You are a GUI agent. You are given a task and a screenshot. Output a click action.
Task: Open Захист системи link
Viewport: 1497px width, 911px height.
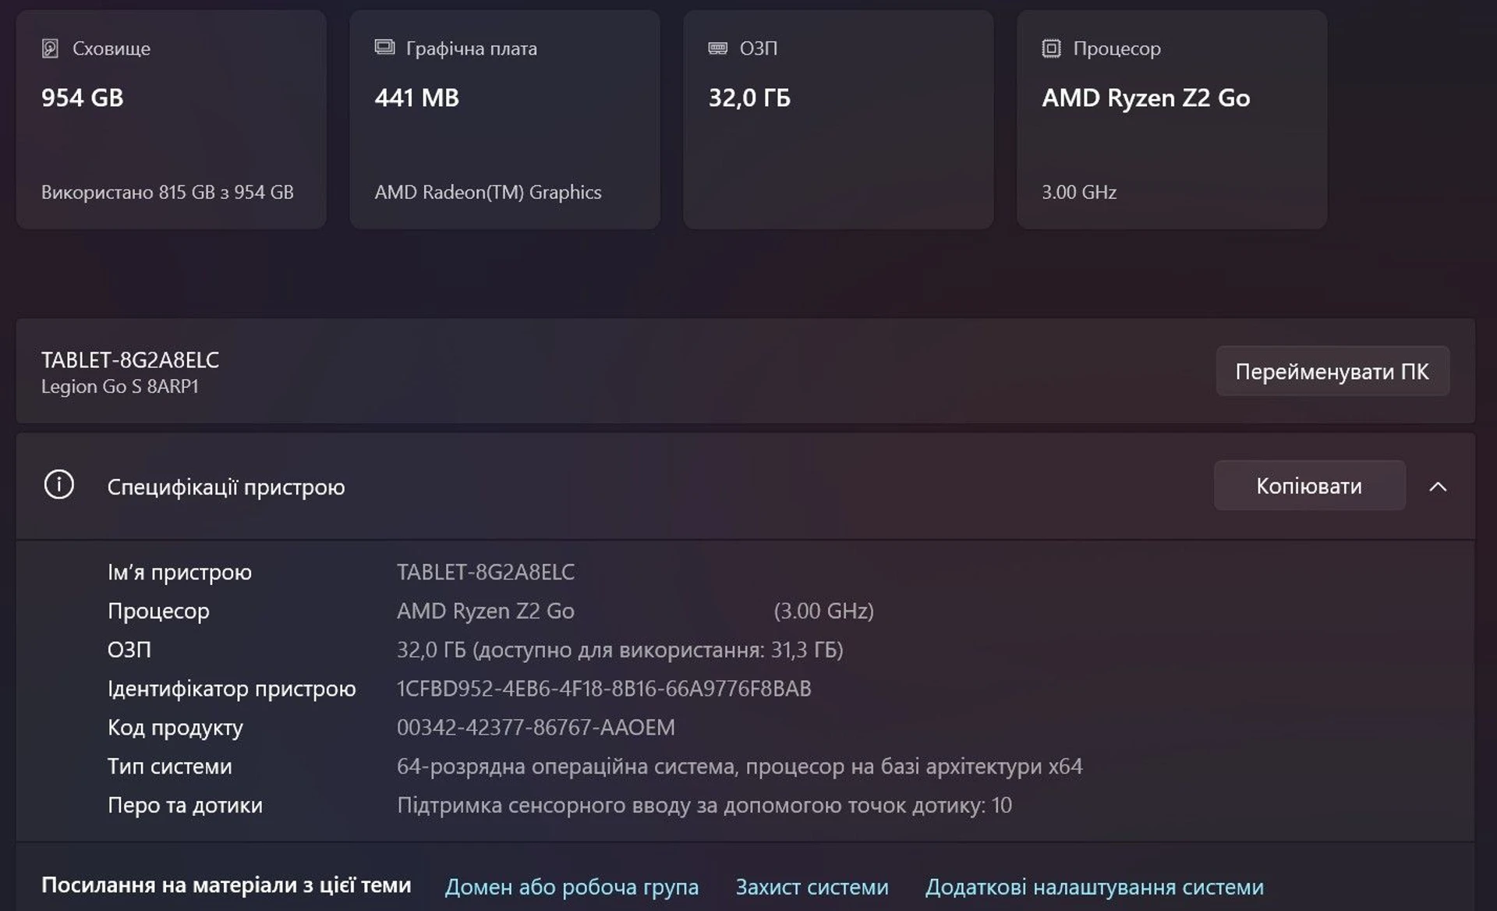(x=812, y=887)
